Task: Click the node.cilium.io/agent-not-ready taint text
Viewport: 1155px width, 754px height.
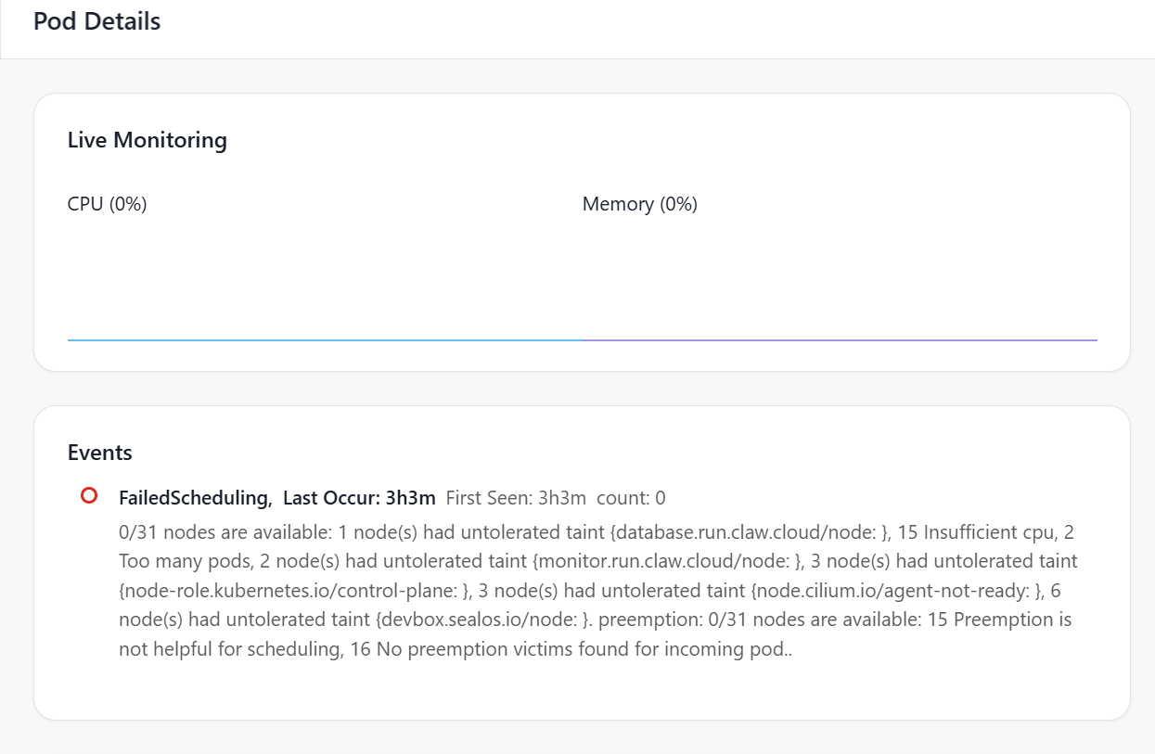Action: [896, 590]
